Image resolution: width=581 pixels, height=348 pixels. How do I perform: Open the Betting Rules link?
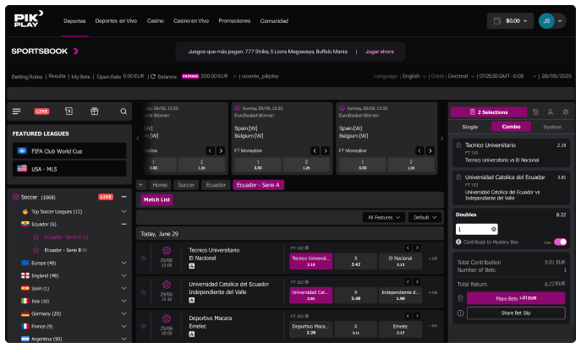pos(27,77)
